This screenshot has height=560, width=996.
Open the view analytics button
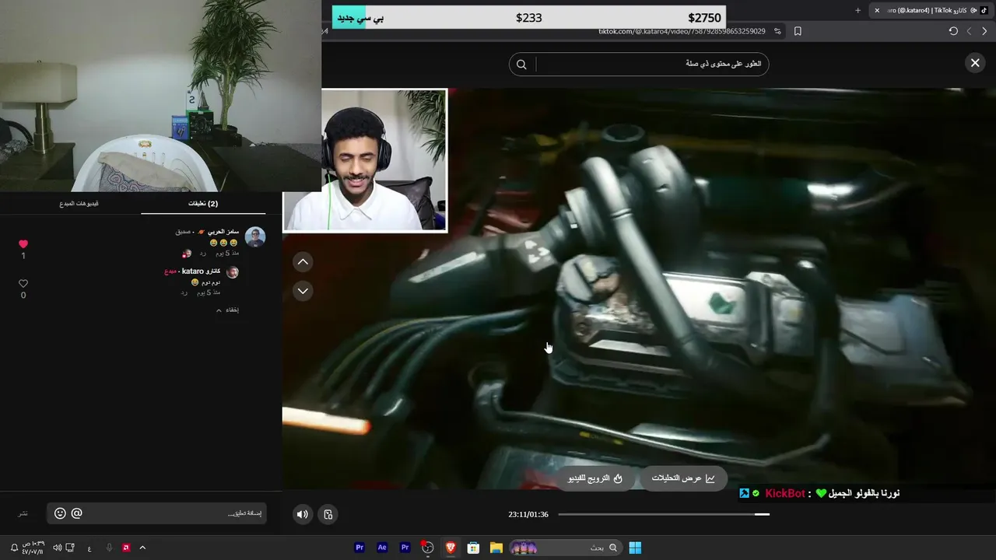684,478
